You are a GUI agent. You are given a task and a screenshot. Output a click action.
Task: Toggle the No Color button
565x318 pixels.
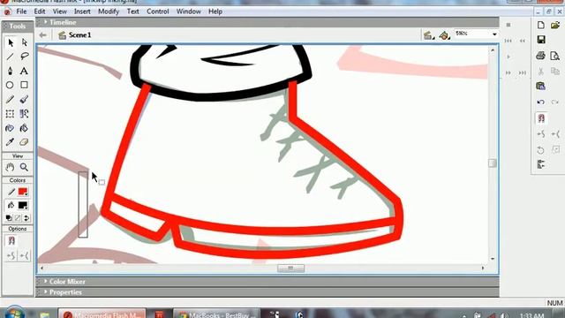tap(18, 218)
